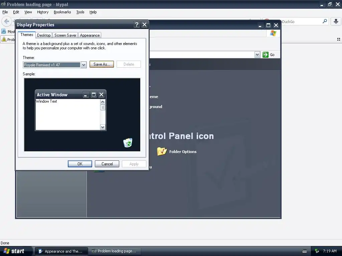342x256 pixels.
Task: Open the Tools menu
Action: coord(80,12)
